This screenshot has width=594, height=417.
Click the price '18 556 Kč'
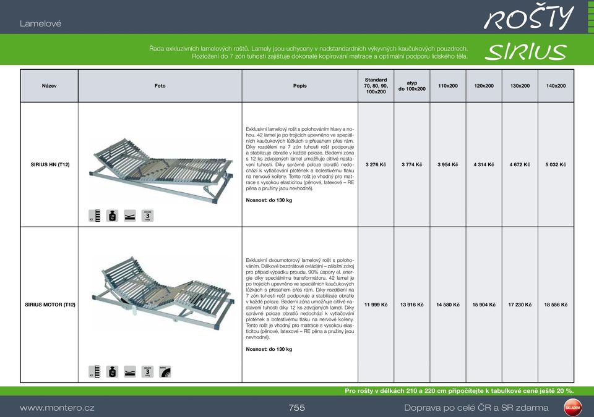556,305
